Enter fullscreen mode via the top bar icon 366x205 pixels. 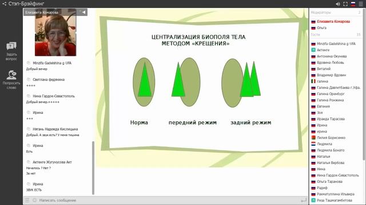tap(345, 4)
